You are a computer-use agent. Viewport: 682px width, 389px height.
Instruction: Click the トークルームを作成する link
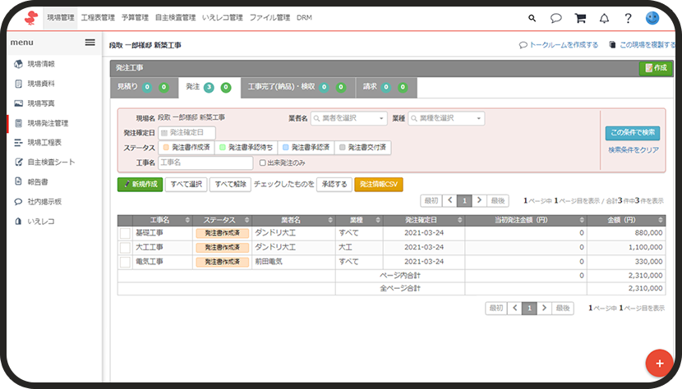559,45
